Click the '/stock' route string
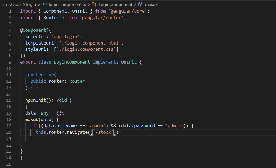276x168 pixels. pos(103,132)
